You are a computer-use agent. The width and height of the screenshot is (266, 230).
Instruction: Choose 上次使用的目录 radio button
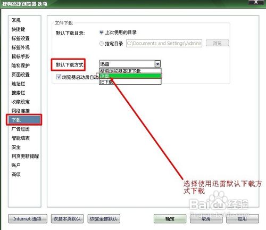(101, 32)
